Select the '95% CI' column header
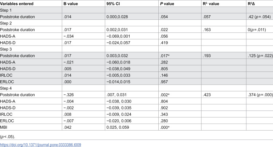 point(113,4)
